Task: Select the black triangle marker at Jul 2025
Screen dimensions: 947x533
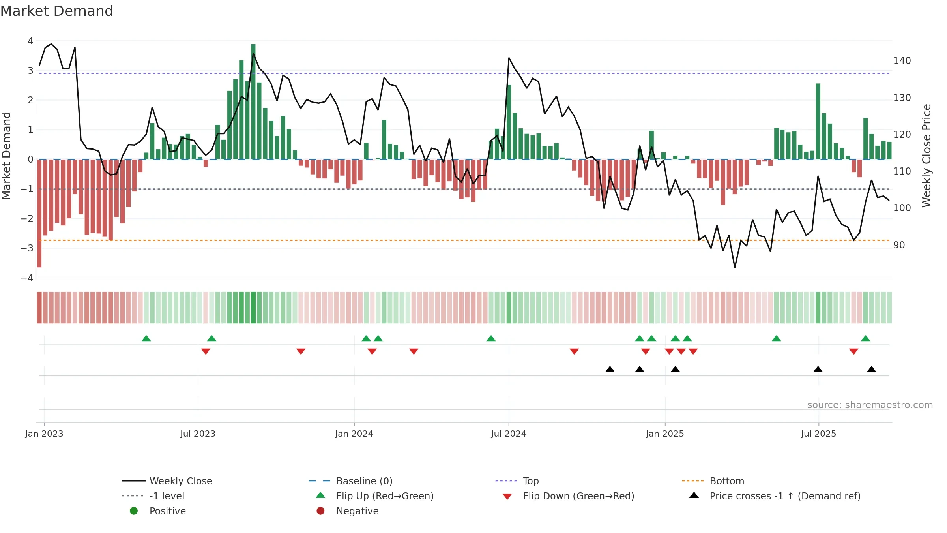Action: pos(818,369)
